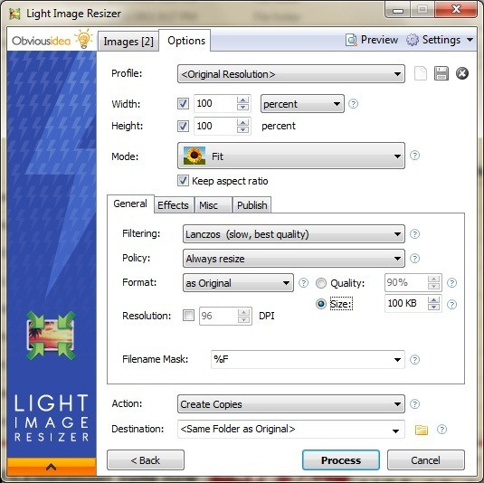The height and width of the screenshot is (483, 484).
Task: Collapse sidebar with the orange up arrow
Action: (52, 467)
